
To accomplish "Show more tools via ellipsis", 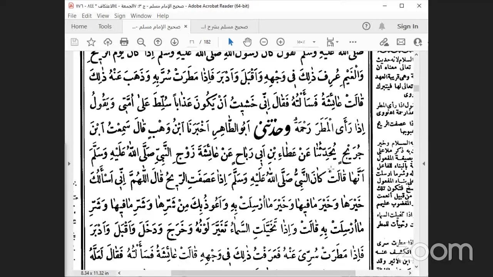I will [x=353, y=42].
